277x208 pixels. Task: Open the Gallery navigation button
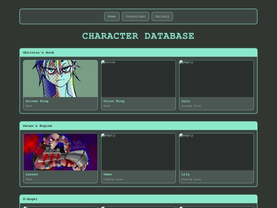pos(162,16)
